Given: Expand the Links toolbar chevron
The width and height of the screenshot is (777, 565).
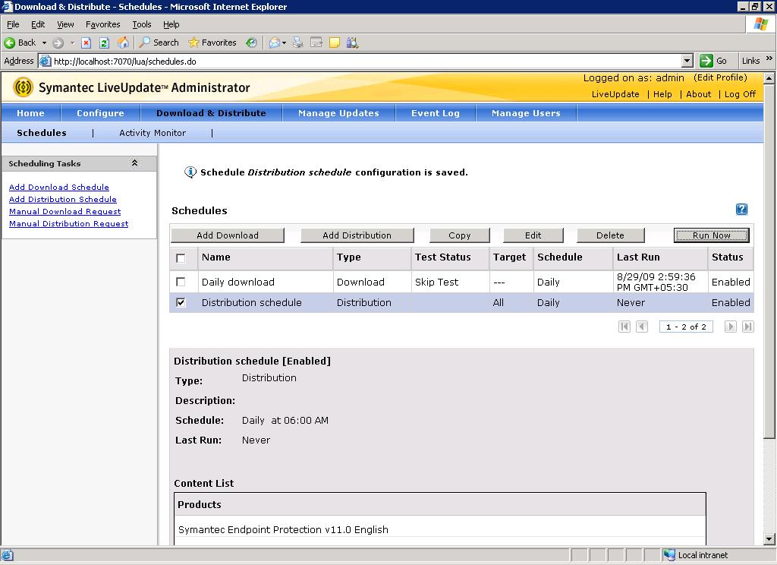Looking at the screenshot, I should tap(769, 58).
